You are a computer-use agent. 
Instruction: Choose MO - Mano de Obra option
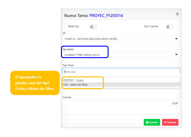[121, 85]
